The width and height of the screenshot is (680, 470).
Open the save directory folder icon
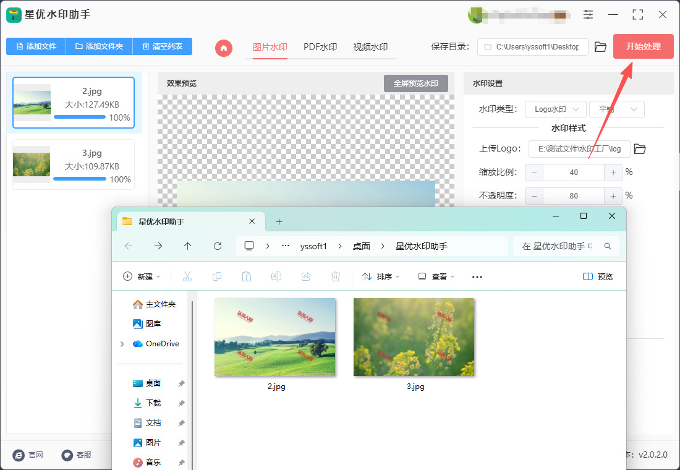[600, 47]
